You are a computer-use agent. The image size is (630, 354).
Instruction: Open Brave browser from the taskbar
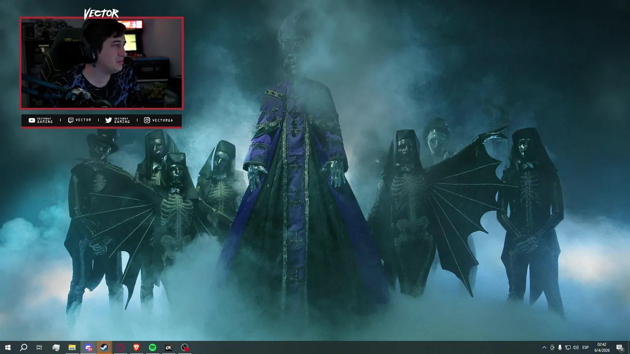(136, 348)
